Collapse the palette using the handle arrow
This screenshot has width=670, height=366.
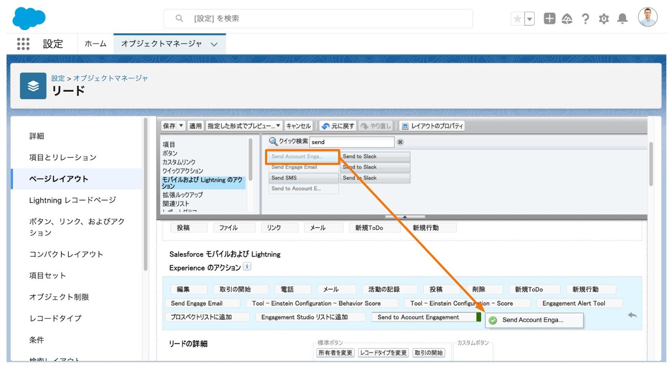coord(405,217)
